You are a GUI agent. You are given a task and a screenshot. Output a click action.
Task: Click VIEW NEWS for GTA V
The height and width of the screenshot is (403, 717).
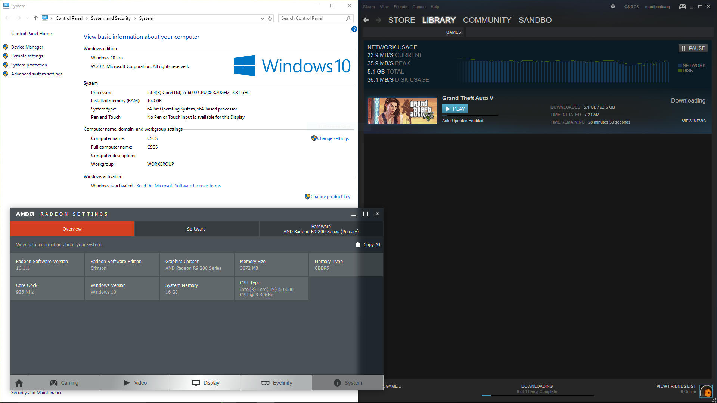pos(693,121)
